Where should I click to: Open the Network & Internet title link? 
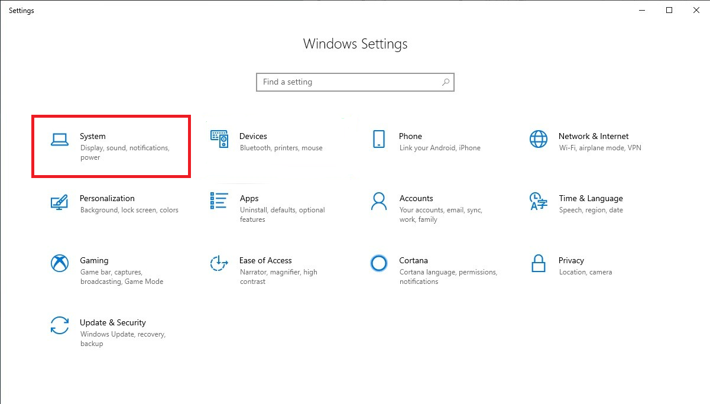pos(594,136)
